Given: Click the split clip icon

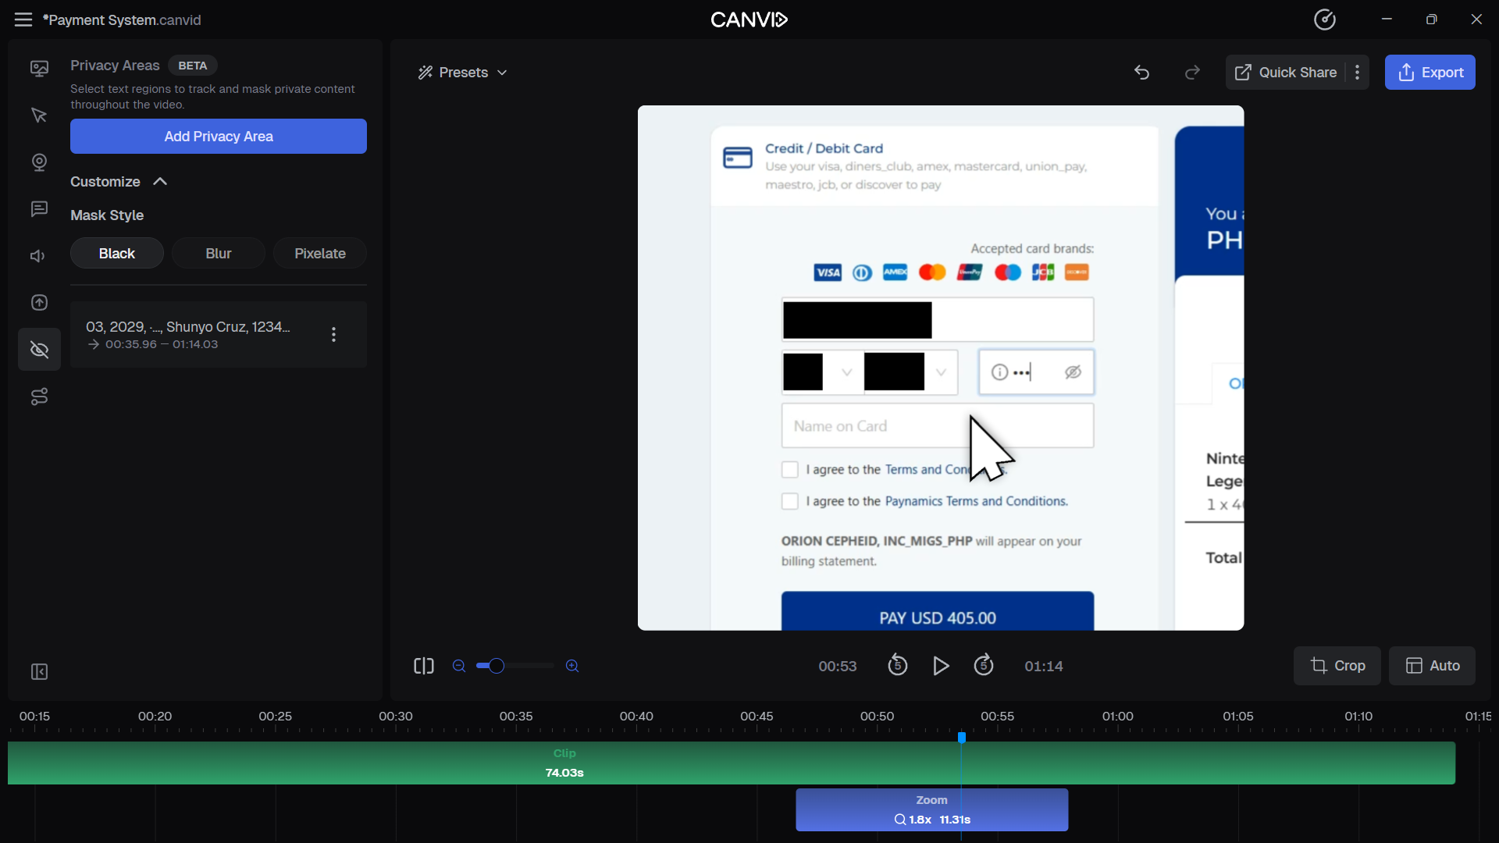Looking at the screenshot, I should pos(424,666).
